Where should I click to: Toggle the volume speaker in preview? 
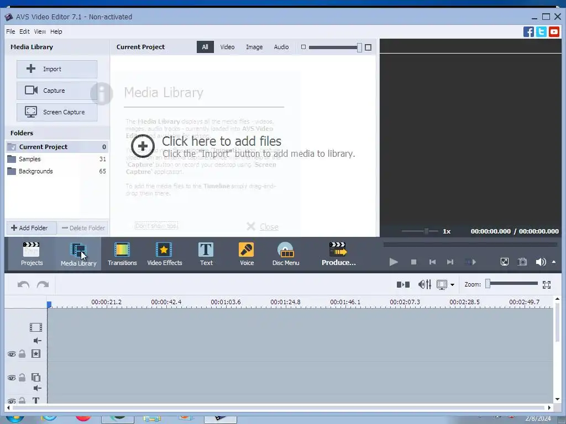tap(541, 262)
